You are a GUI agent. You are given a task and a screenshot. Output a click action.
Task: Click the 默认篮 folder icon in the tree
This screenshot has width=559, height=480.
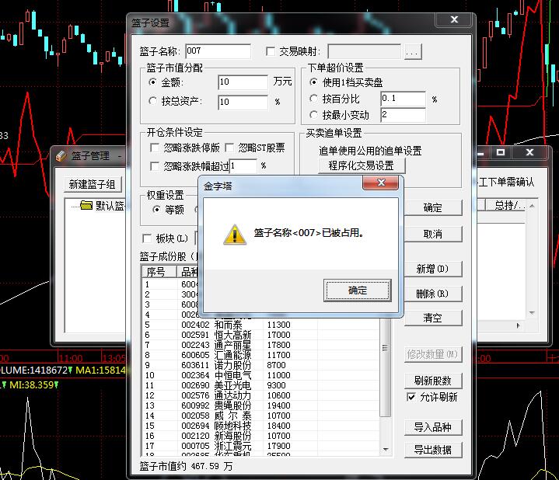[x=86, y=206]
